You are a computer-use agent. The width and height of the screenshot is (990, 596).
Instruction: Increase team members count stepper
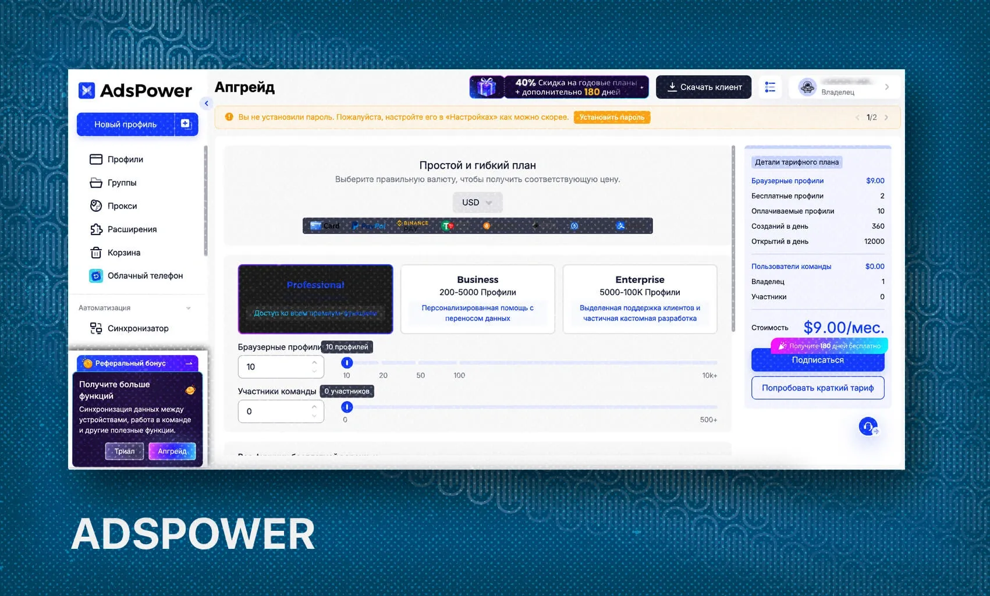point(314,407)
